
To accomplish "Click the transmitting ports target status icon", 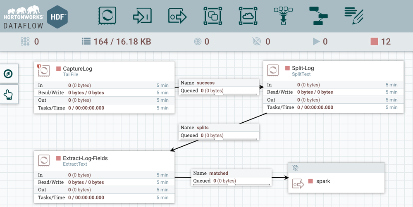I will [198, 41].
